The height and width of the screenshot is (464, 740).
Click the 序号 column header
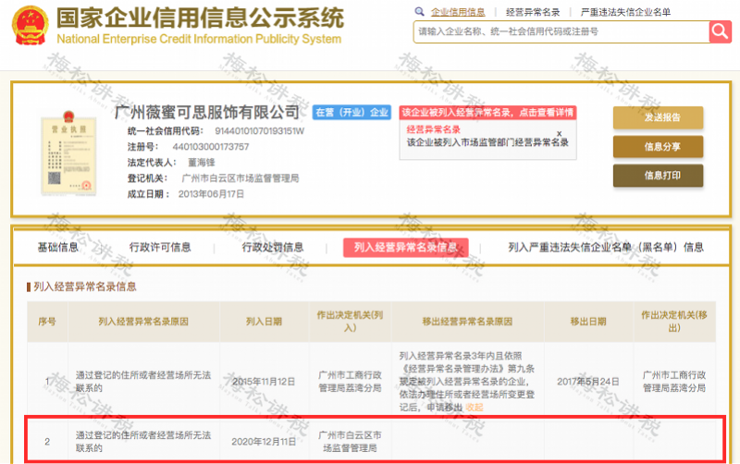tap(47, 322)
